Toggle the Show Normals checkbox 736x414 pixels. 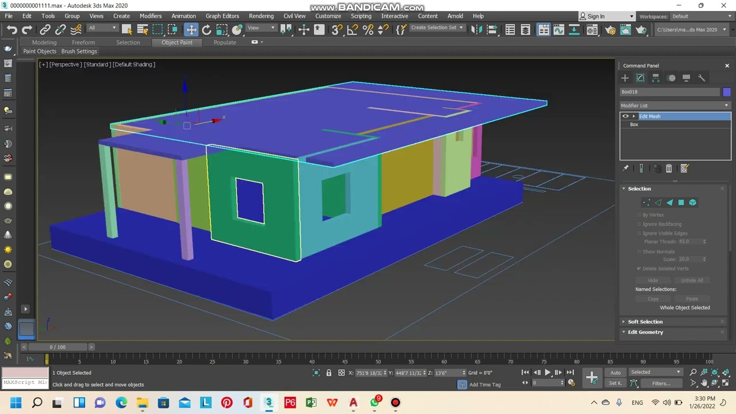click(639, 252)
